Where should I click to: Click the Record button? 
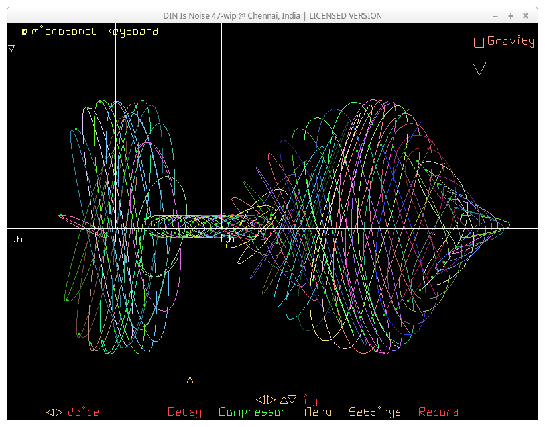click(438, 412)
